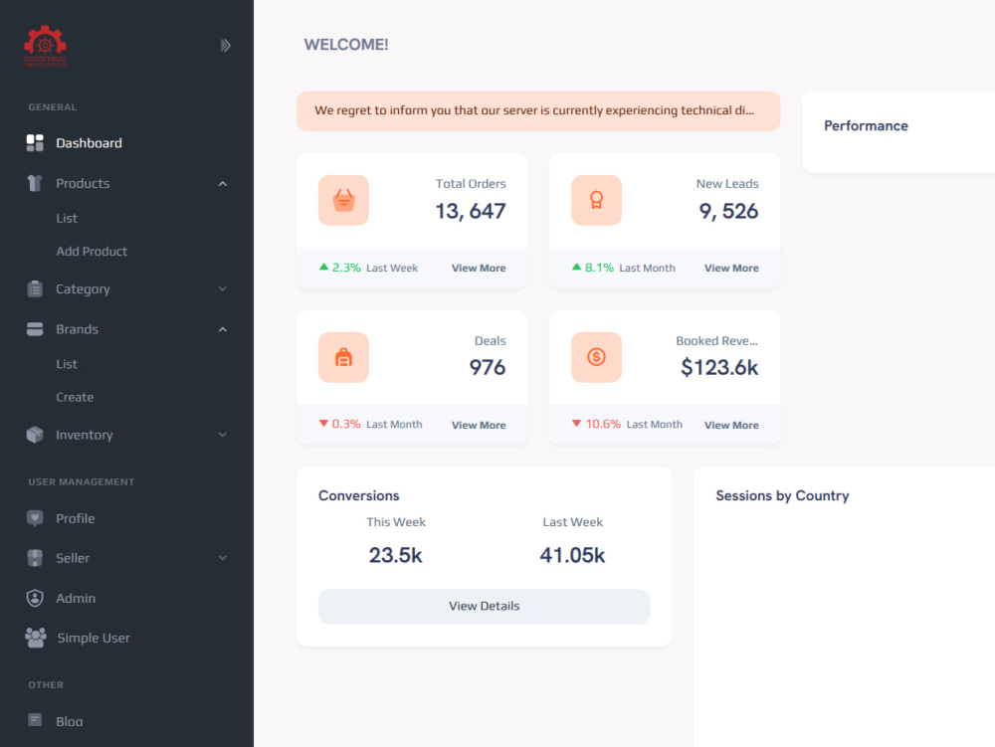View More on Total Orders card

click(479, 268)
